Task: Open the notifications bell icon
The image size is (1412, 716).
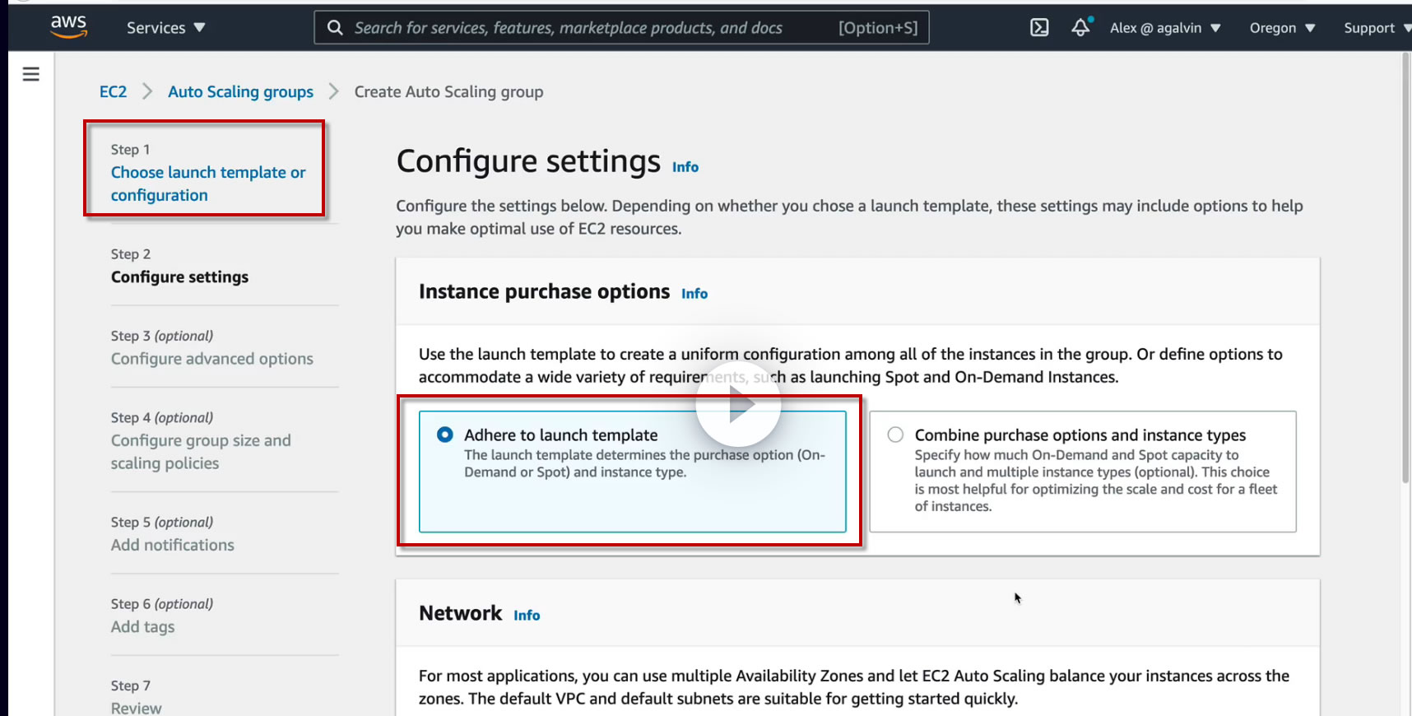Action: click(x=1080, y=28)
